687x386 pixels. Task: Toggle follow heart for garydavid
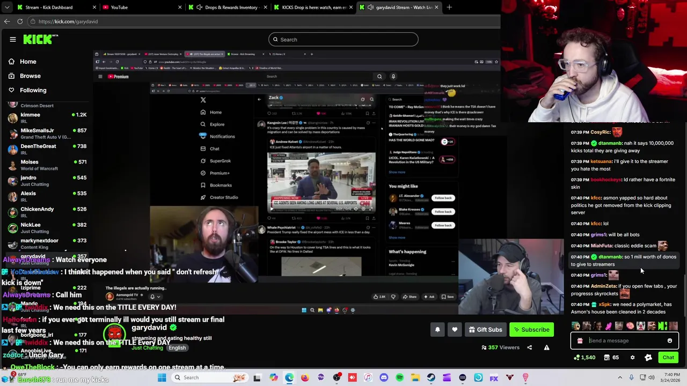[x=455, y=330]
